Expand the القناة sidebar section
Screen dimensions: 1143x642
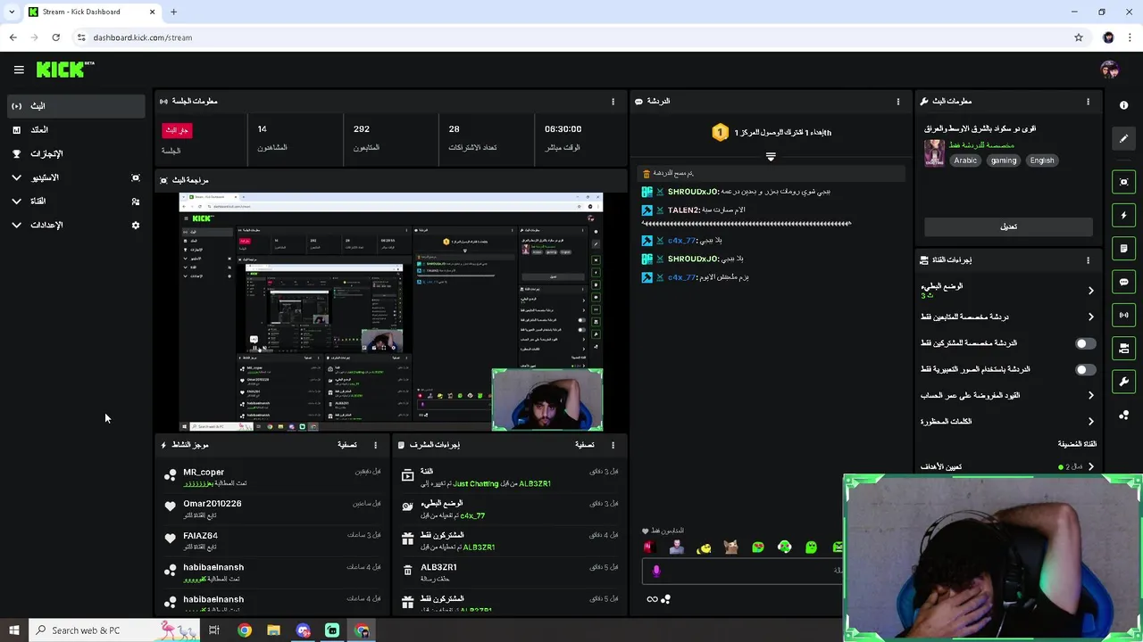click(x=16, y=202)
